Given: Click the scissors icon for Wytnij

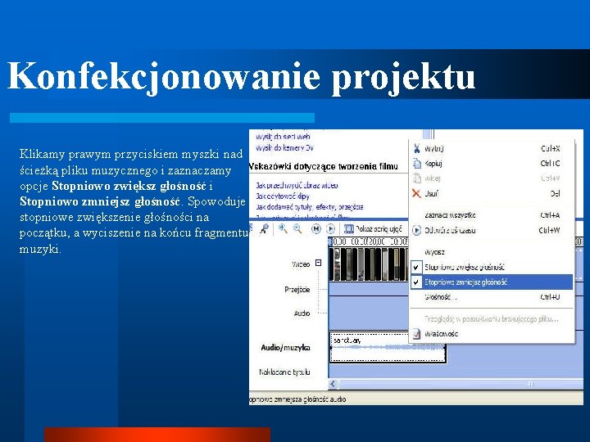Looking at the screenshot, I should pos(416,148).
